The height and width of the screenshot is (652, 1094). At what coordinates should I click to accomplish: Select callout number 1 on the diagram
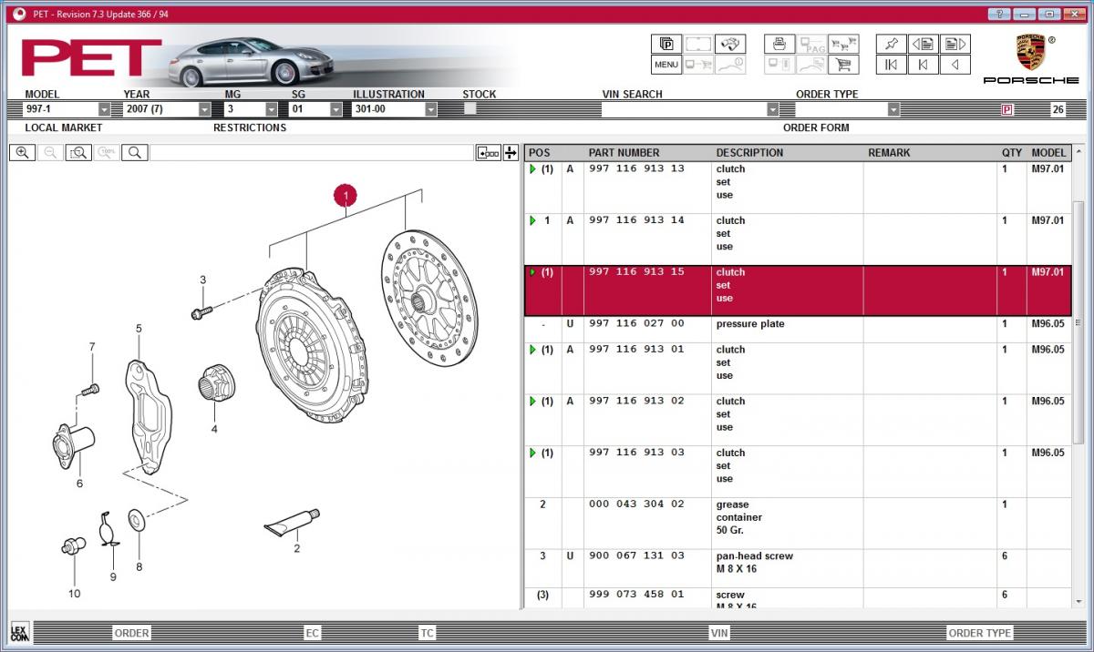click(x=346, y=194)
